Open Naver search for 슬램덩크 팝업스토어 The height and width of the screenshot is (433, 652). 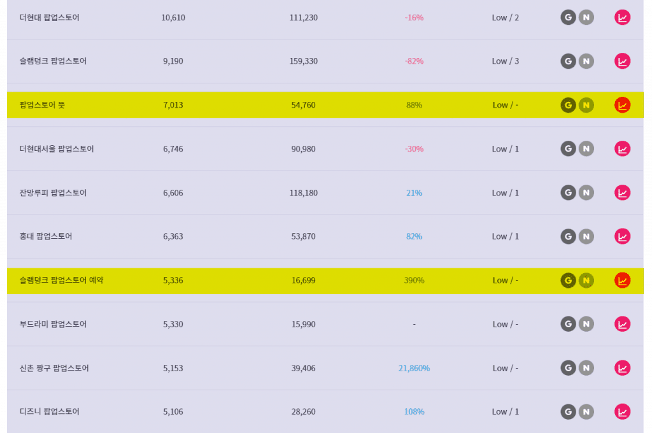point(586,61)
